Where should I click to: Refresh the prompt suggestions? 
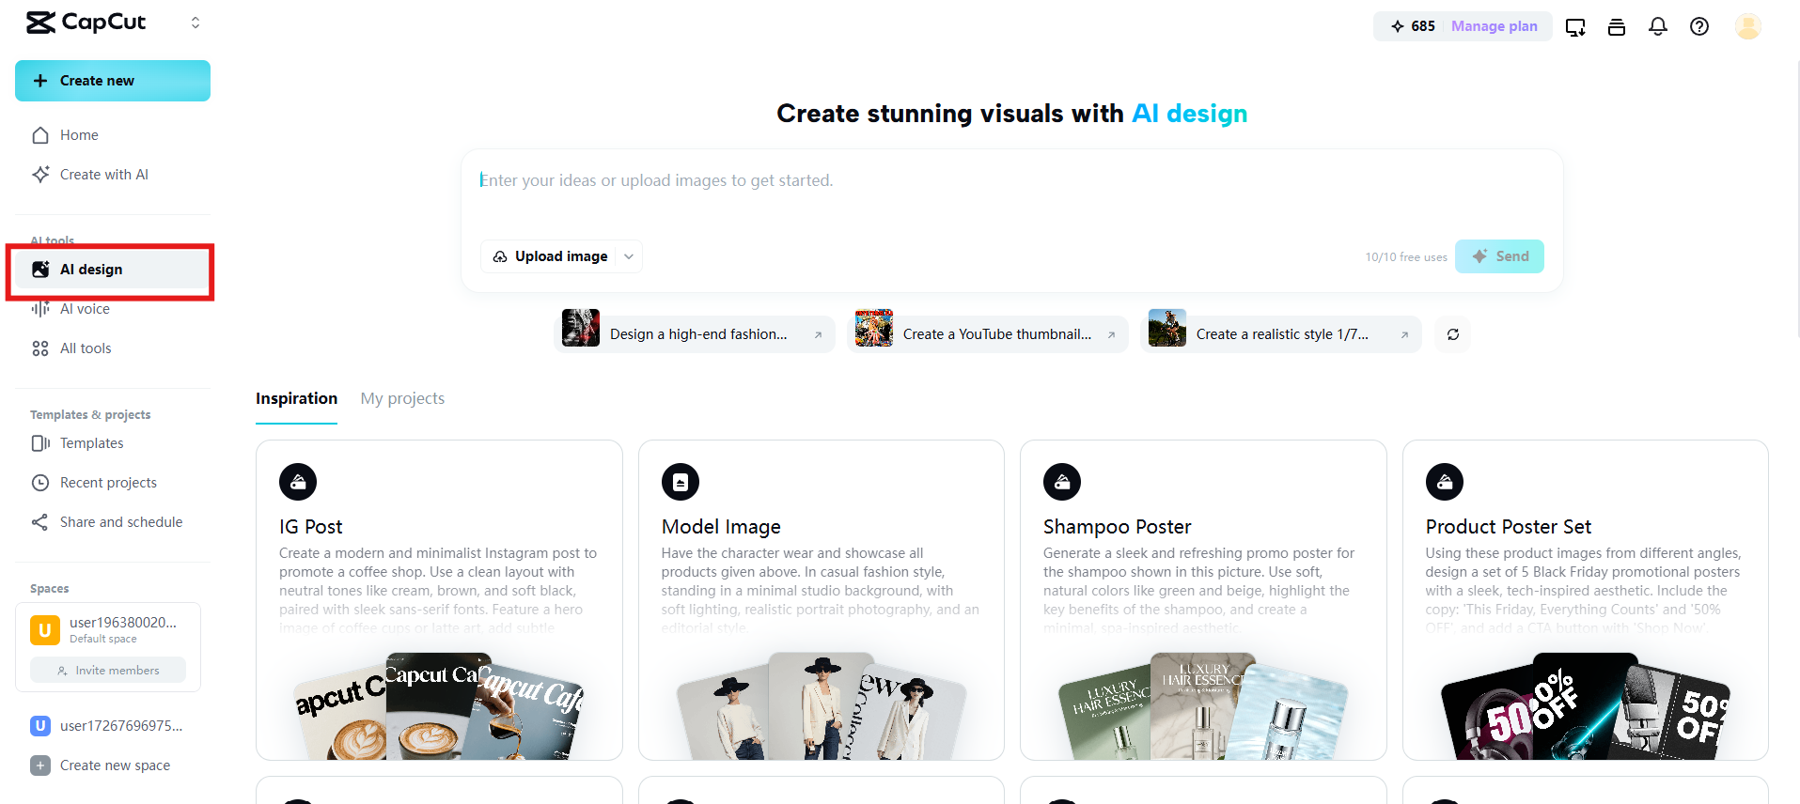click(x=1453, y=334)
